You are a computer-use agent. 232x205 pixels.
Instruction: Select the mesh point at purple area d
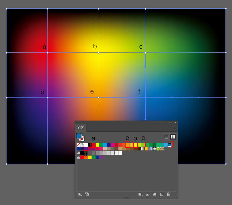pos(48,97)
